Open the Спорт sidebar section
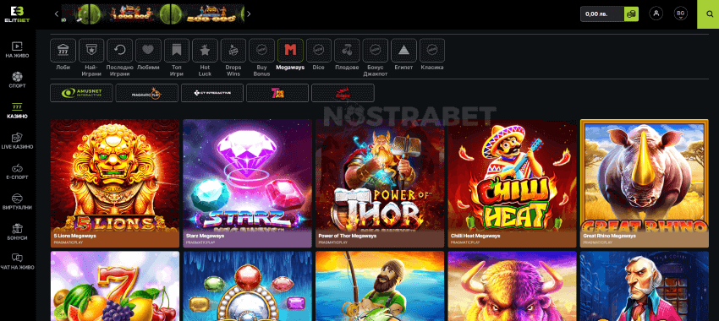Viewport: 719px width, 321px height. [x=17, y=80]
